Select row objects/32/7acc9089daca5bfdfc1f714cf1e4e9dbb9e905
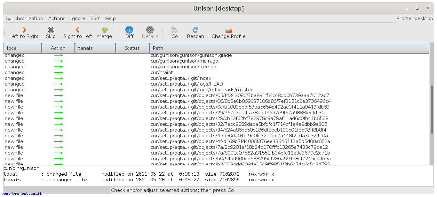Image resolution: width=437 pixels, height=197 pixels. click(x=217, y=124)
